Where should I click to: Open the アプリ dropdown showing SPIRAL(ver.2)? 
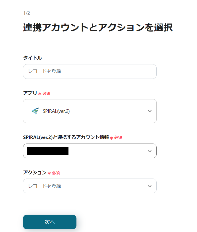90,111
